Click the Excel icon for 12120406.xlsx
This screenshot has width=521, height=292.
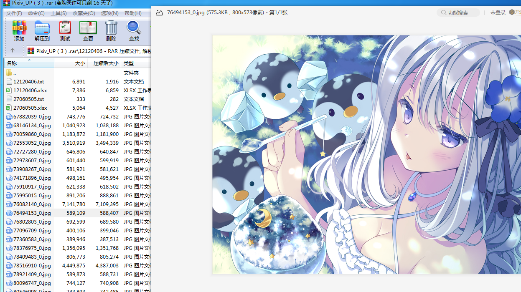9,91
